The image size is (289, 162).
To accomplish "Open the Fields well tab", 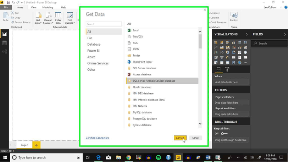I will [x=219, y=69].
